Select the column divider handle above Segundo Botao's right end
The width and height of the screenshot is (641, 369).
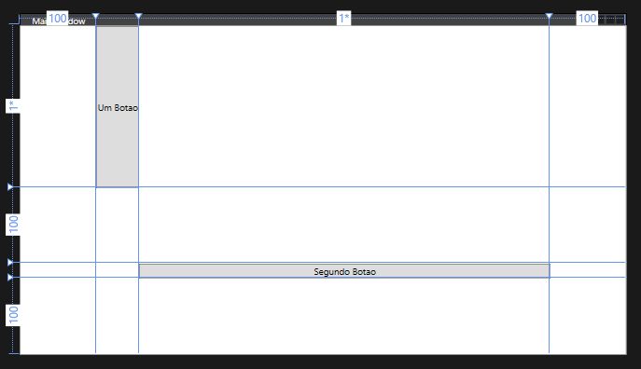(549, 16)
